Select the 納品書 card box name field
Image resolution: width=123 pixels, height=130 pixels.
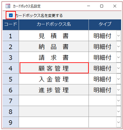coord(54,46)
